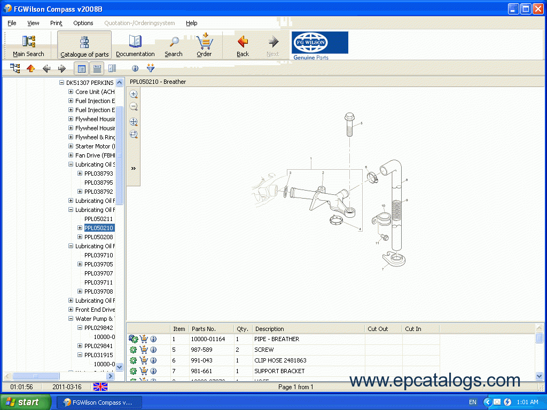Collapse the Water Pump tree node
This screenshot has width=547, height=410.
71,318
